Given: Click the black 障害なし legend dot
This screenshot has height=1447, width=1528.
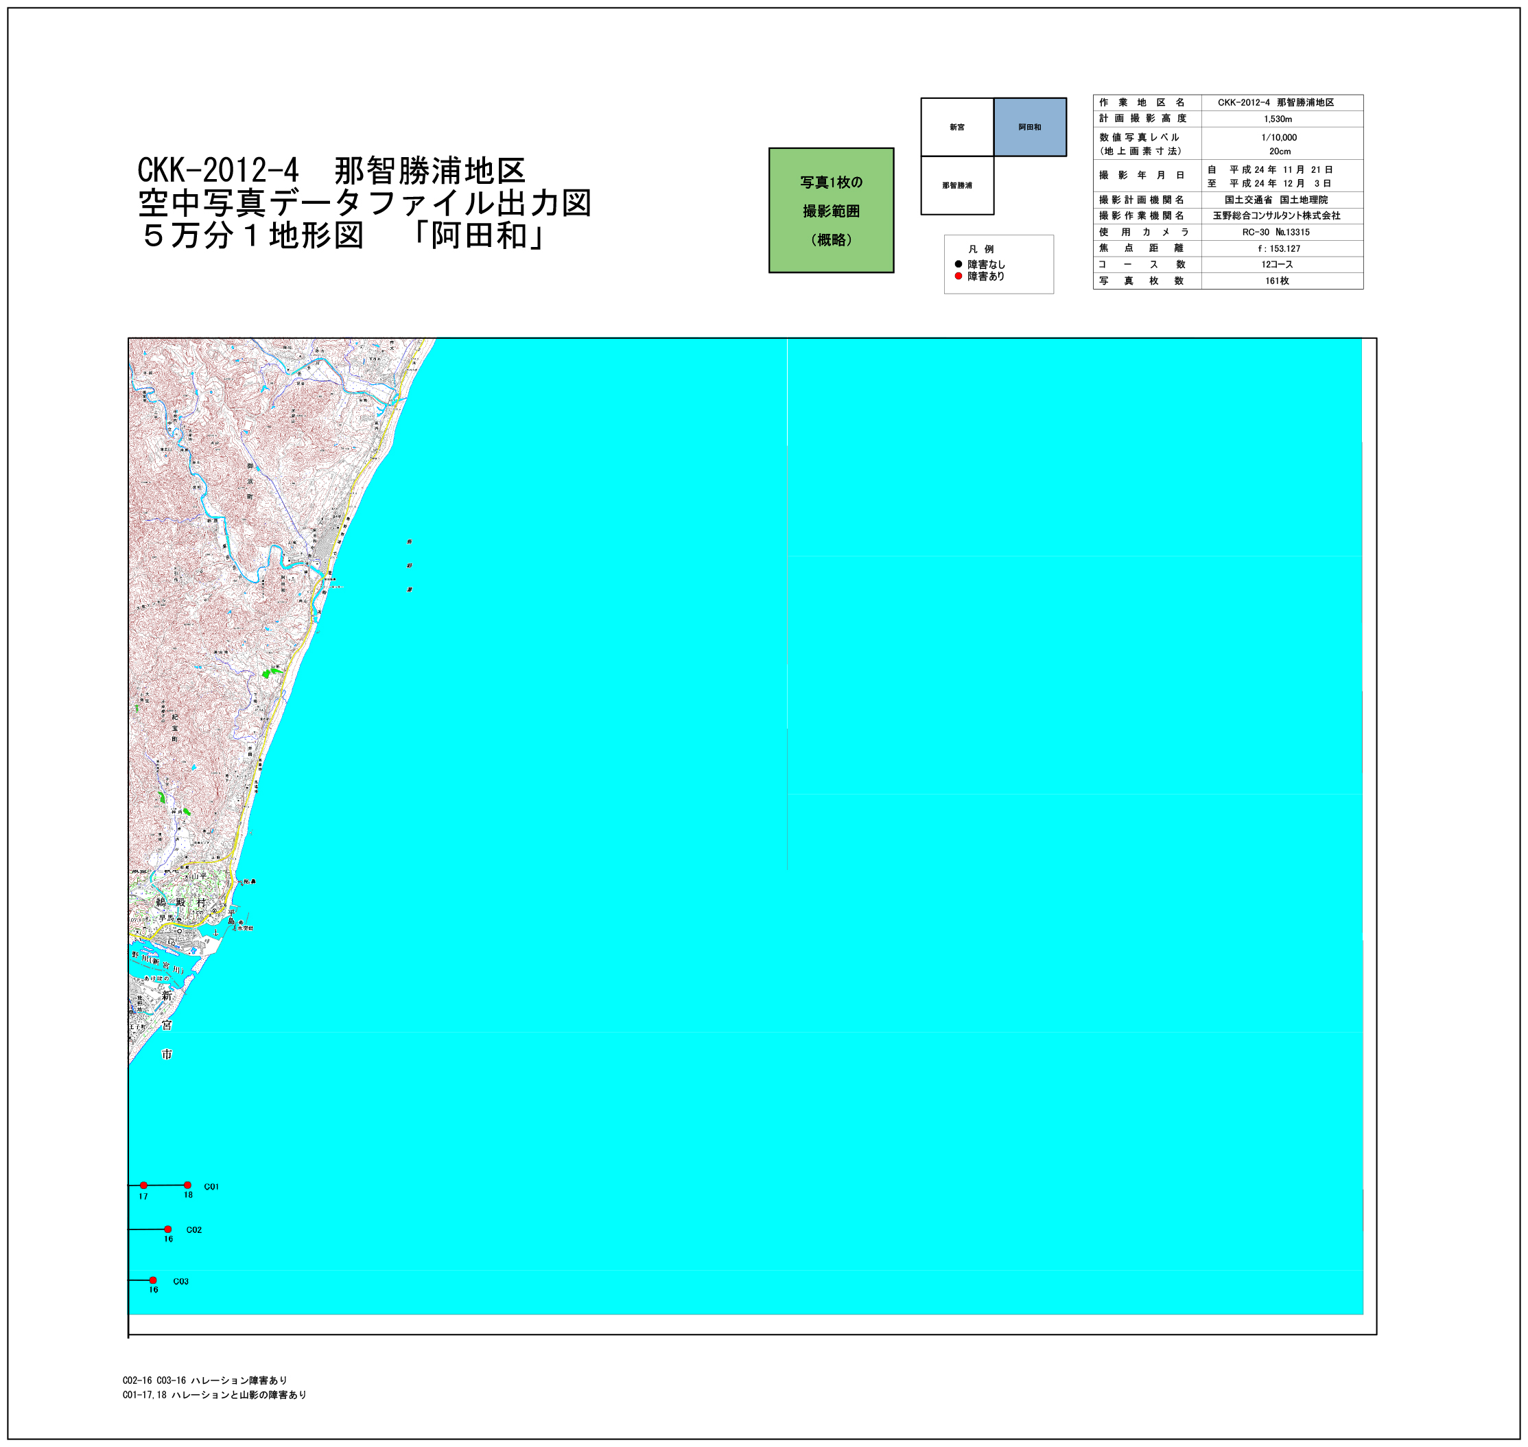Looking at the screenshot, I should click(958, 263).
